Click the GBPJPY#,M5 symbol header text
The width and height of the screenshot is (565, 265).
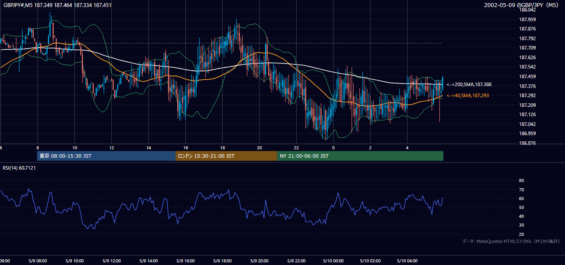(57, 5)
